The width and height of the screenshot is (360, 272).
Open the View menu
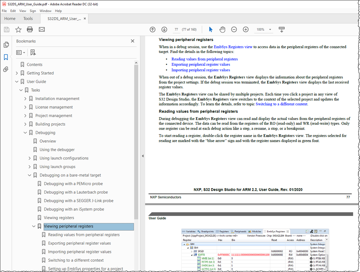pyautogui.click(x=23, y=11)
